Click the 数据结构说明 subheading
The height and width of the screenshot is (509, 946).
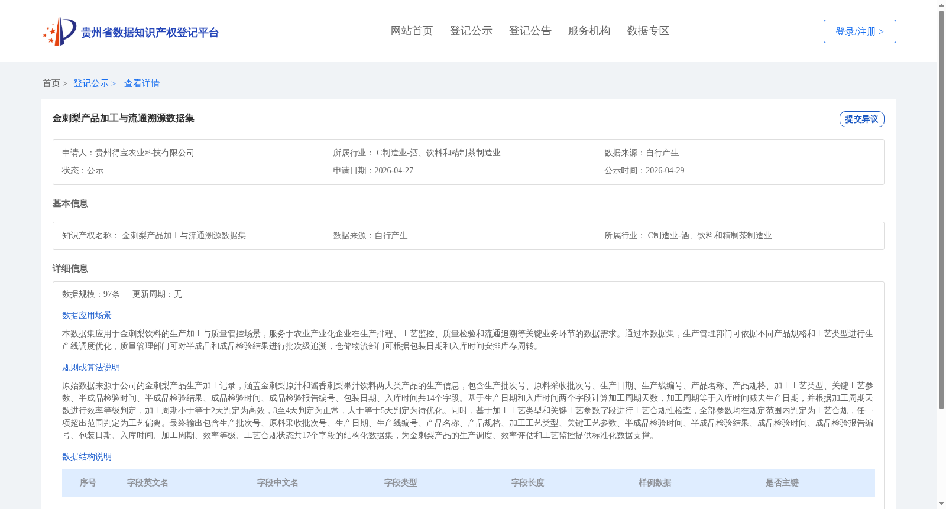87,456
